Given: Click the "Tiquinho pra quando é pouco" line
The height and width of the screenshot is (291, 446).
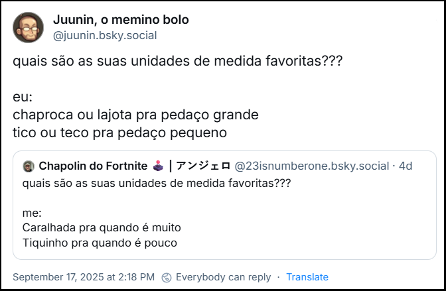Looking at the screenshot, I should click(x=100, y=243).
